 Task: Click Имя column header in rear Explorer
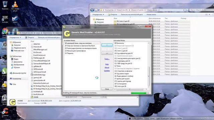(115, 18)
